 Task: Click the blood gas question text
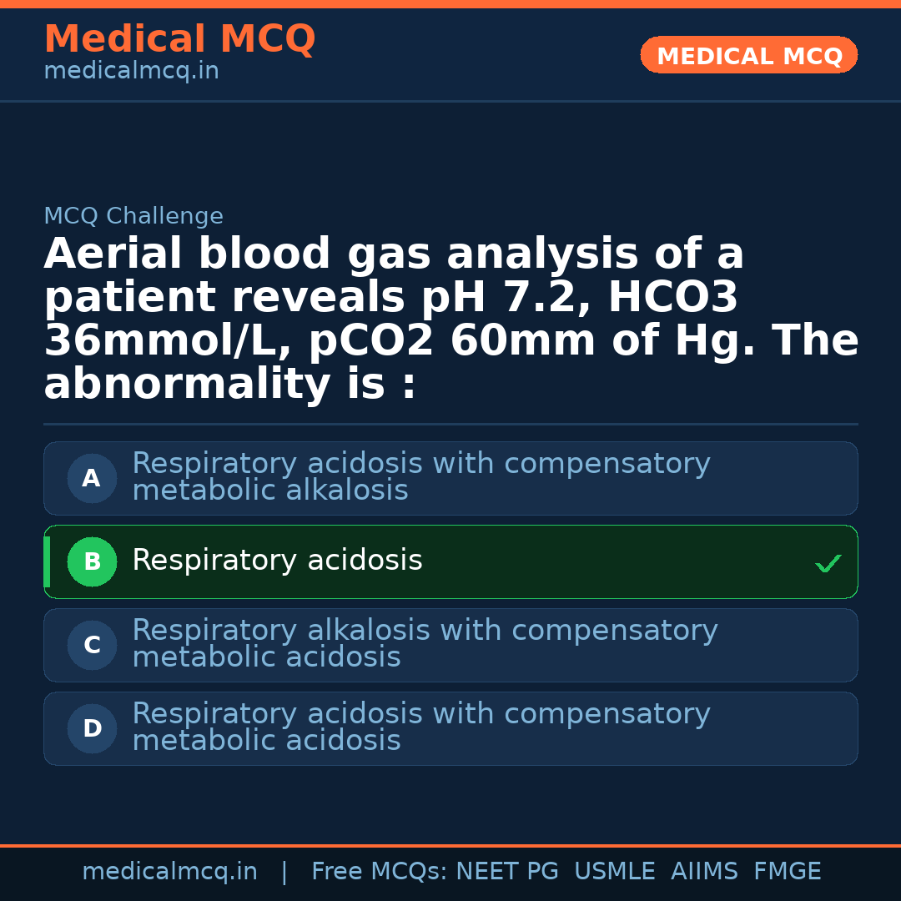tap(450, 320)
